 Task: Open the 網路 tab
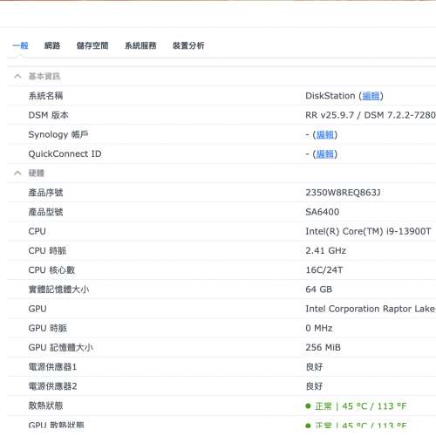[52, 45]
